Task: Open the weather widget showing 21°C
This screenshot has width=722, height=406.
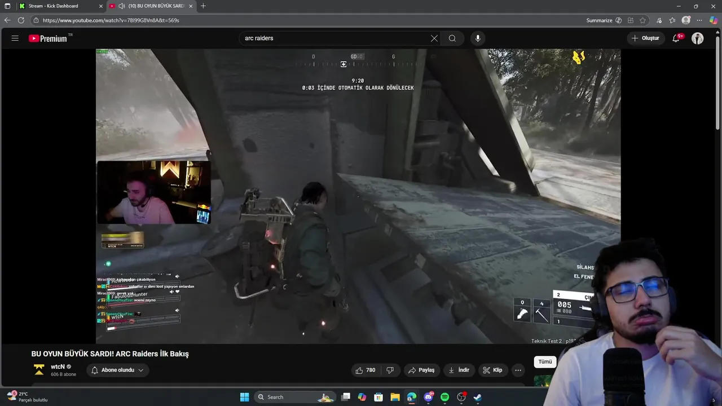Action: (27, 396)
